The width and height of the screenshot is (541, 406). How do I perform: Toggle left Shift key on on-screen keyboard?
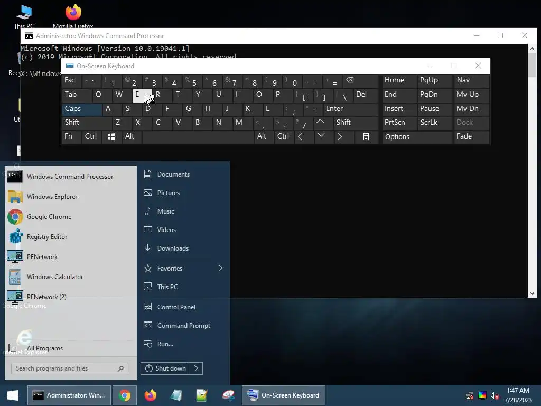coord(87,123)
